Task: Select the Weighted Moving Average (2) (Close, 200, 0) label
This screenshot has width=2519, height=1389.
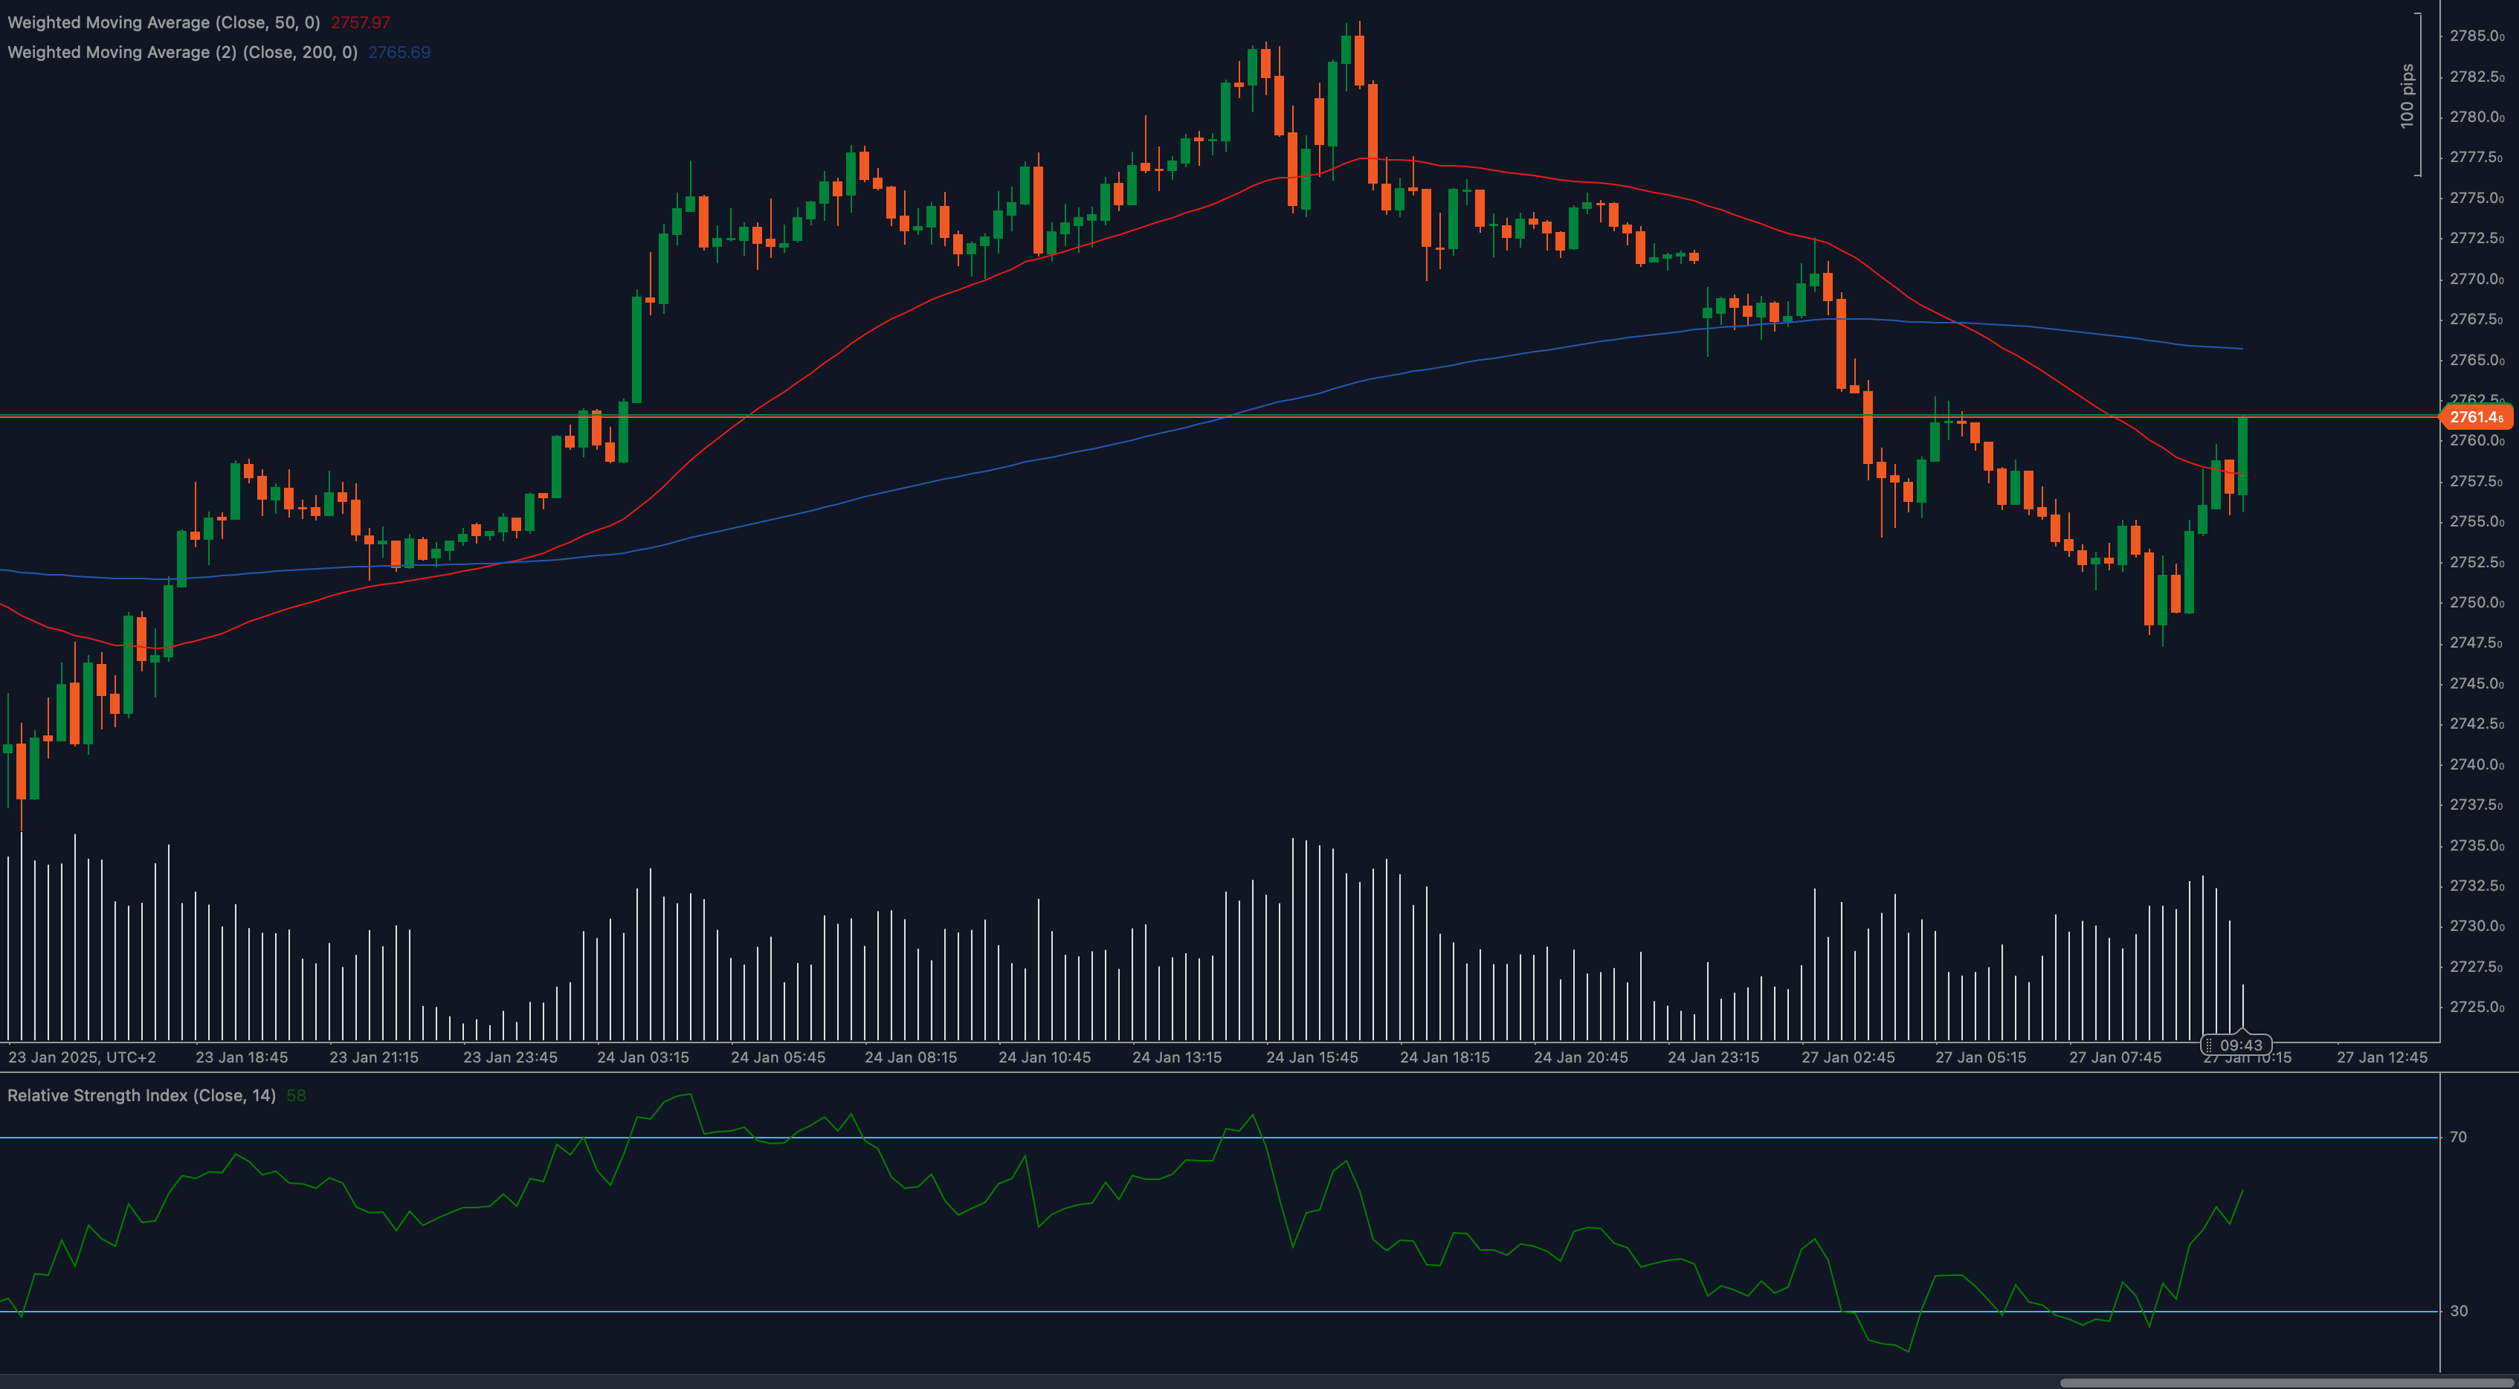Action: pyautogui.click(x=182, y=53)
